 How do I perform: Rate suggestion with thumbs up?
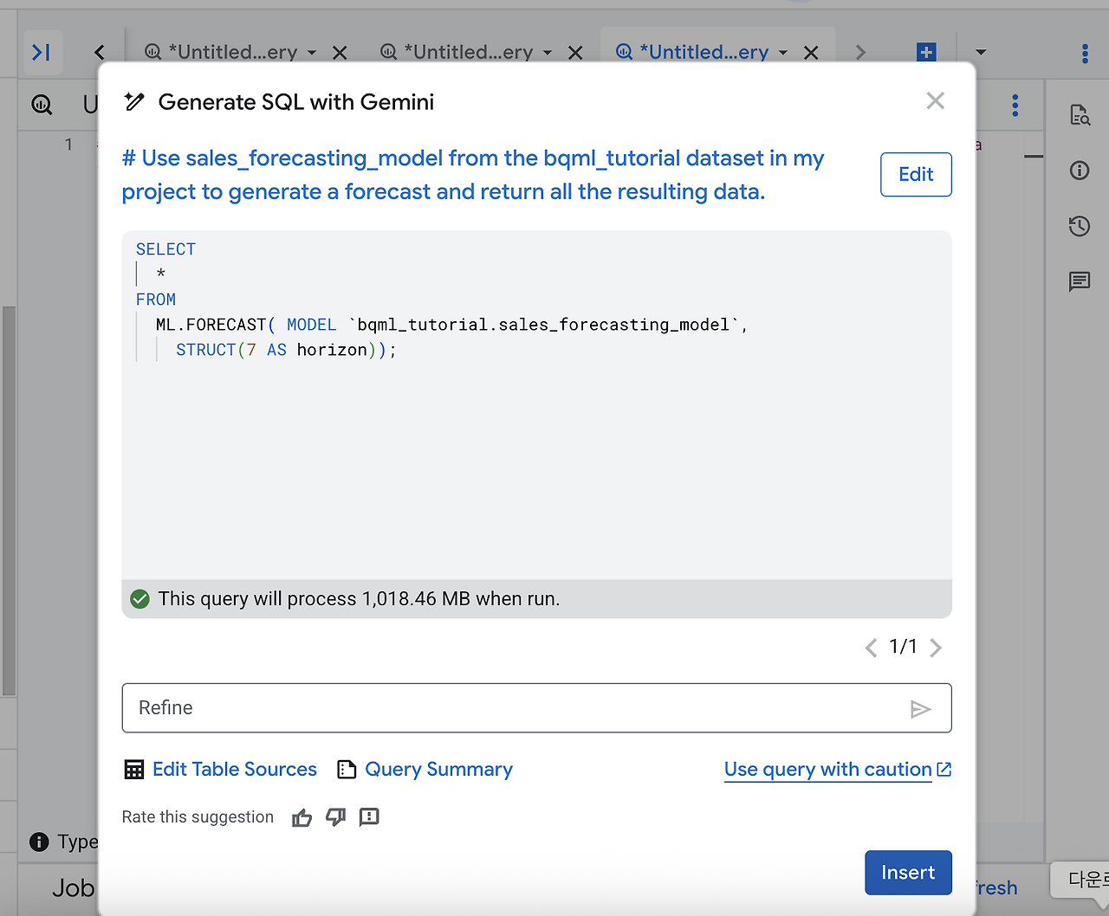click(x=302, y=818)
